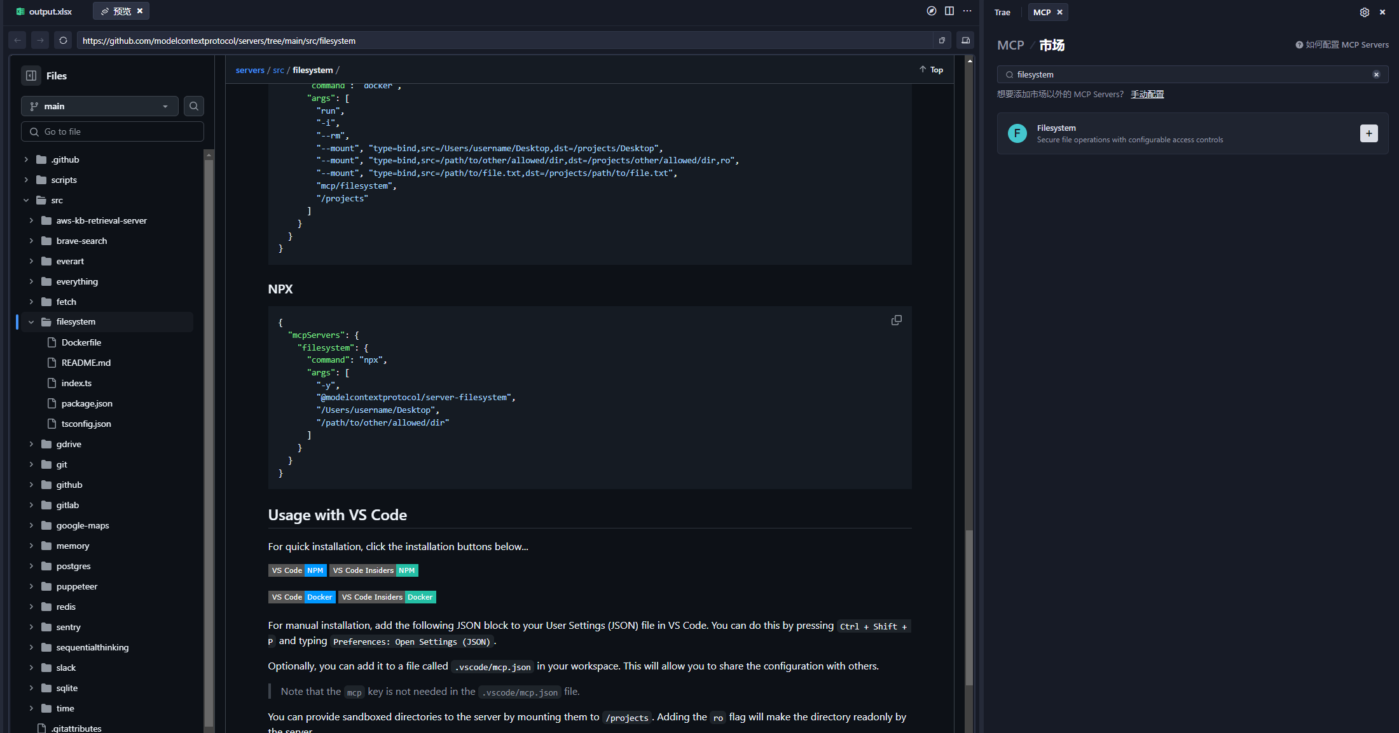Collapse the src folder
The height and width of the screenshot is (733, 1399).
pos(26,200)
